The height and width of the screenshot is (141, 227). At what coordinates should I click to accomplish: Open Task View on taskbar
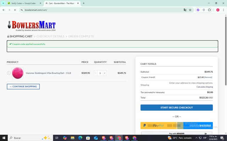coord(57,138)
